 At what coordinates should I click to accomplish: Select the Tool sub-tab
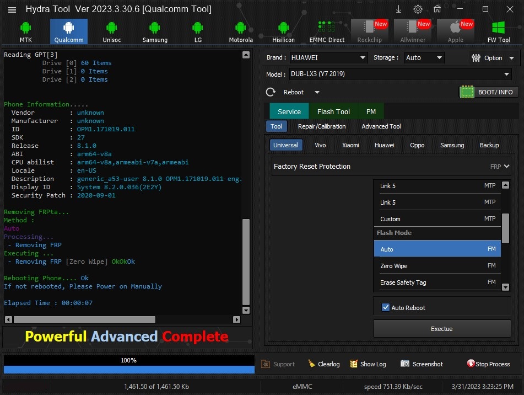277,126
